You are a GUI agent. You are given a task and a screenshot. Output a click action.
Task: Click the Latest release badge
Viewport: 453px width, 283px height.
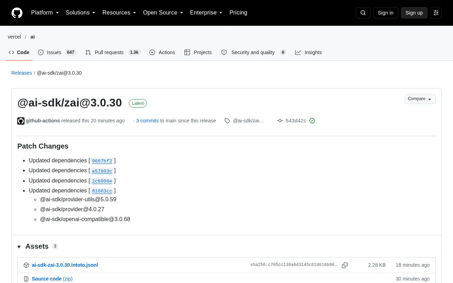pyautogui.click(x=138, y=103)
